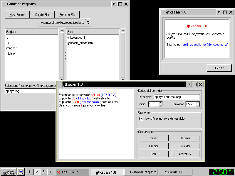Select the ../ parent folder entry
Image resolution: width=235 pixels, height=176 pixels.
(x=32, y=43)
